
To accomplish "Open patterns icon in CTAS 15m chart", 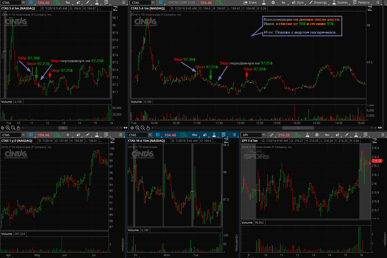I will click(224, 135).
